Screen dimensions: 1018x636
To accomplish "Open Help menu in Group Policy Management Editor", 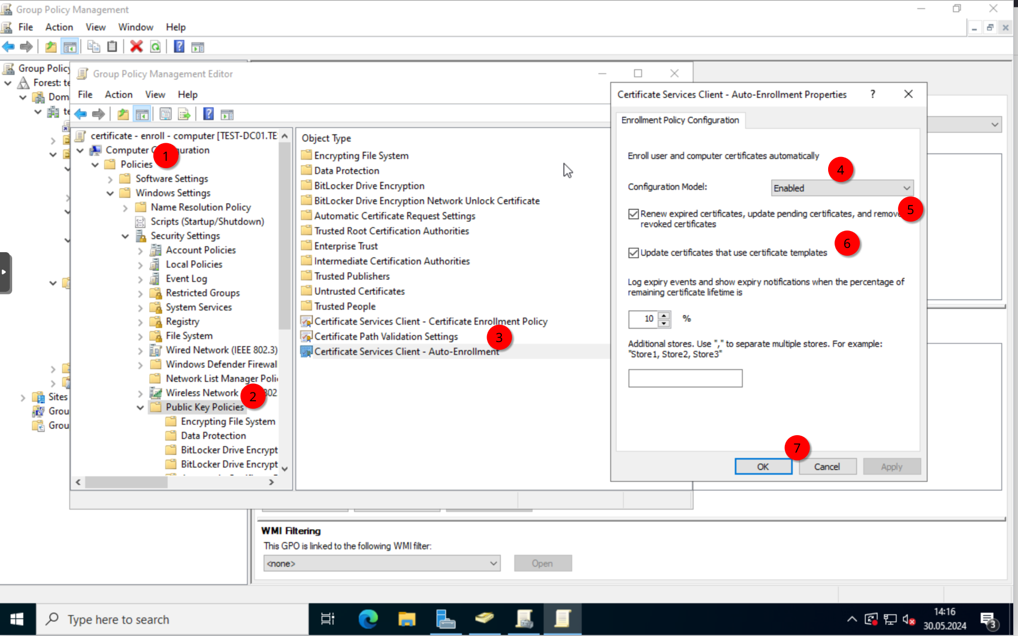I will pyautogui.click(x=188, y=95).
